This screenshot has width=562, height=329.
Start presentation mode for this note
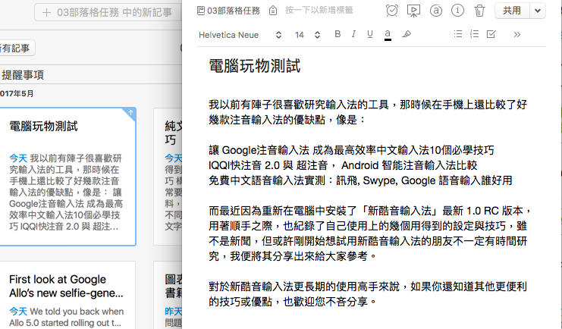coord(413,11)
